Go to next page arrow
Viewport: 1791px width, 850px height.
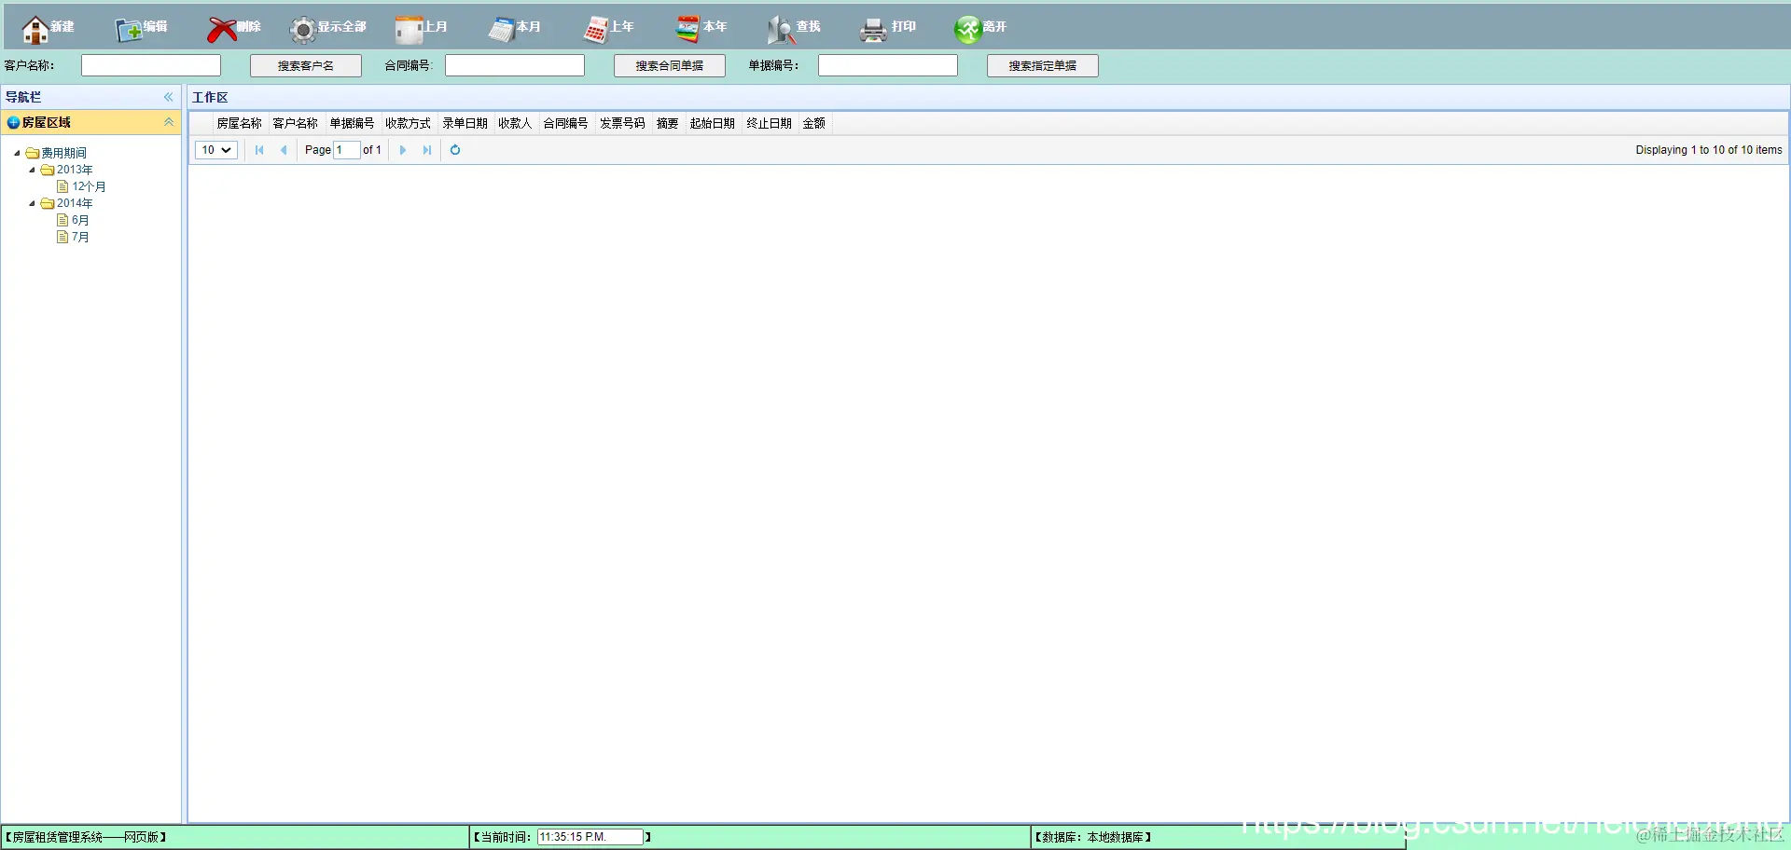coord(403,150)
